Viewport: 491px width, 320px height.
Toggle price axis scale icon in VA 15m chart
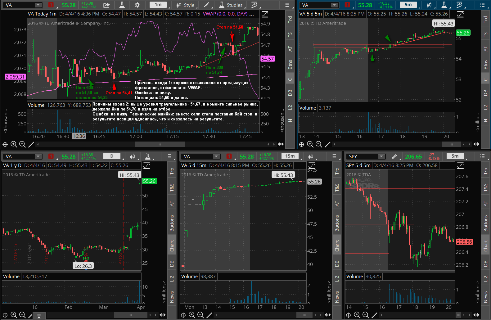click(x=312, y=166)
